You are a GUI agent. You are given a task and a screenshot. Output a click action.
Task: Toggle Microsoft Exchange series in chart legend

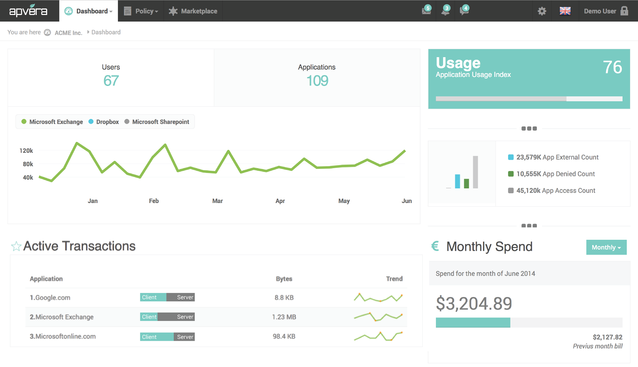point(52,122)
